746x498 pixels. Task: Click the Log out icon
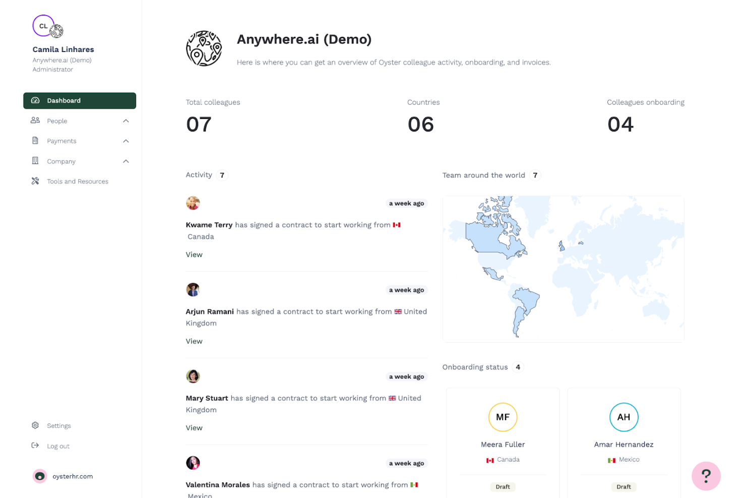pyautogui.click(x=35, y=446)
